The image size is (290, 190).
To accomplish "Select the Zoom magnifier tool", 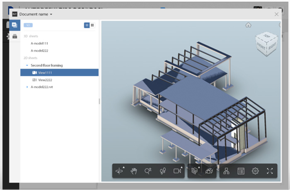I will pos(148,171).
